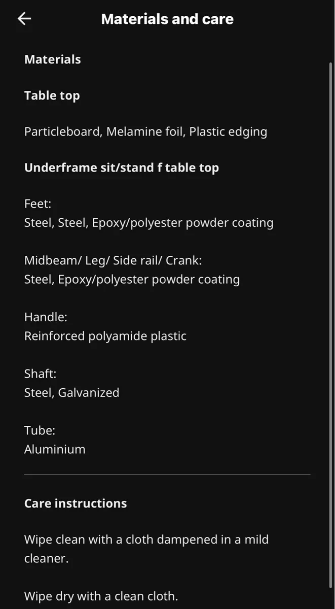Click the Particleboard, Melamine foil text line
This screenshot has height=609, width=335.
click(145, 132)
